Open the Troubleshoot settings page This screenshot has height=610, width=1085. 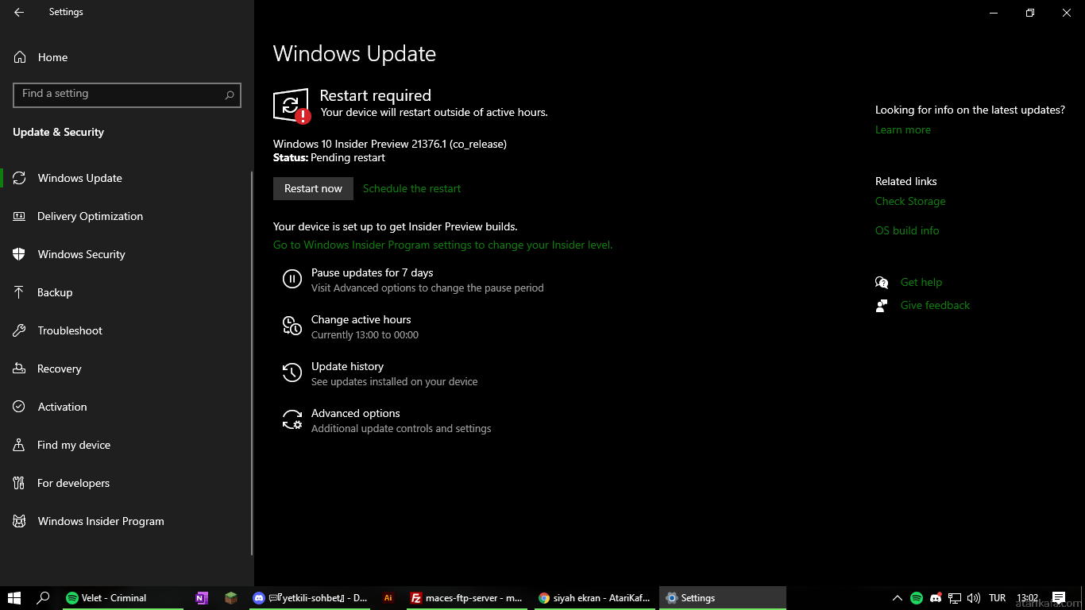click(127, 330)
